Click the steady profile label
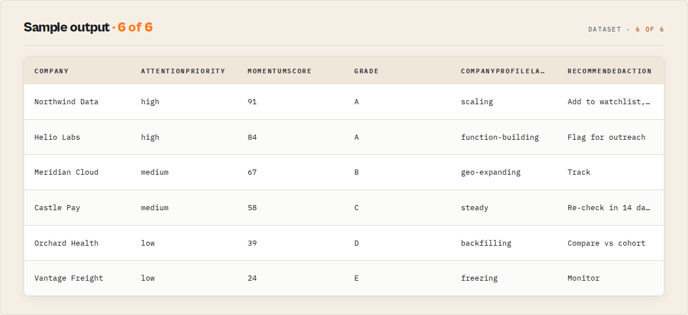 pos(475,208)
